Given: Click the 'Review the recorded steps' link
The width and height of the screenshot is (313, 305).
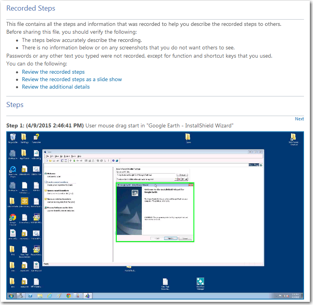Looking at the screenshot, I should (53, 72).
